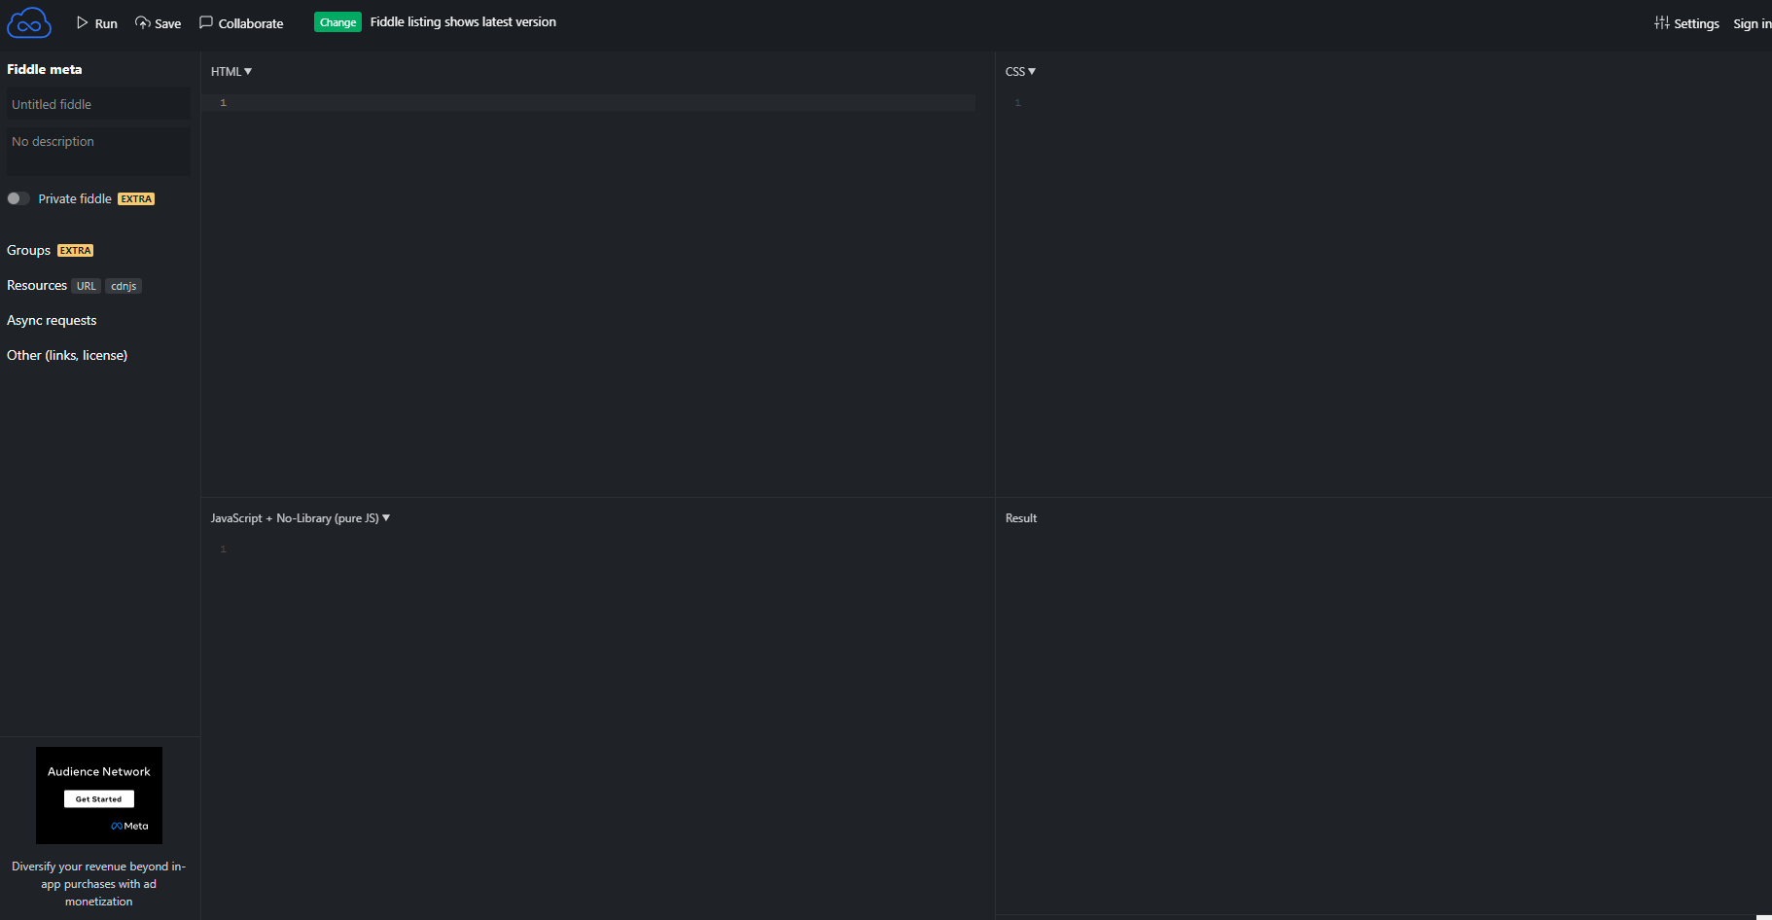Click the URL resources tag
Viewport: 1772px width, 920px height.
click(87, 286)
